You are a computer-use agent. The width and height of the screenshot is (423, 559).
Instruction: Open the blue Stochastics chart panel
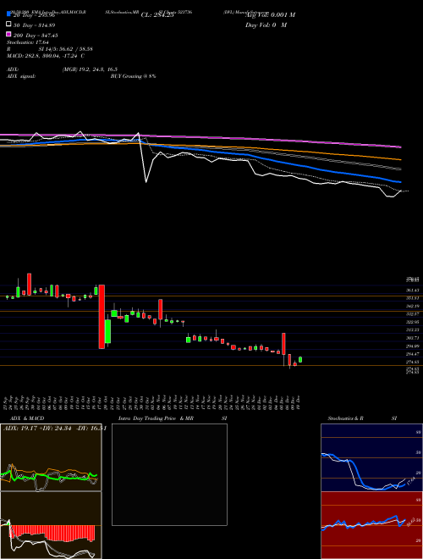click(371, 457)
